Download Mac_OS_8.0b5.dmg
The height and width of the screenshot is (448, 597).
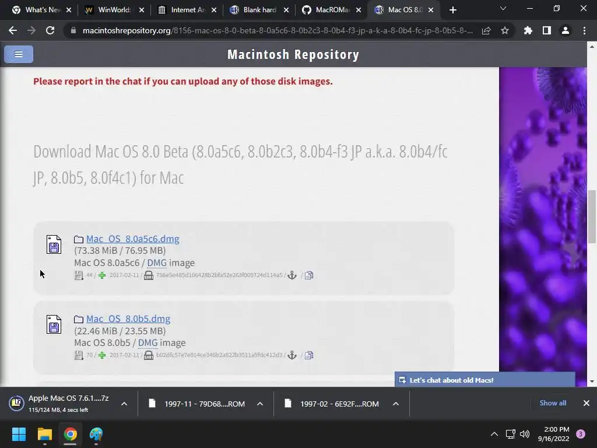(x=128, y=319)
